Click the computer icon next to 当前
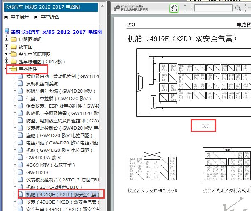Screen dimensions: 251x211 click(7, 31)
